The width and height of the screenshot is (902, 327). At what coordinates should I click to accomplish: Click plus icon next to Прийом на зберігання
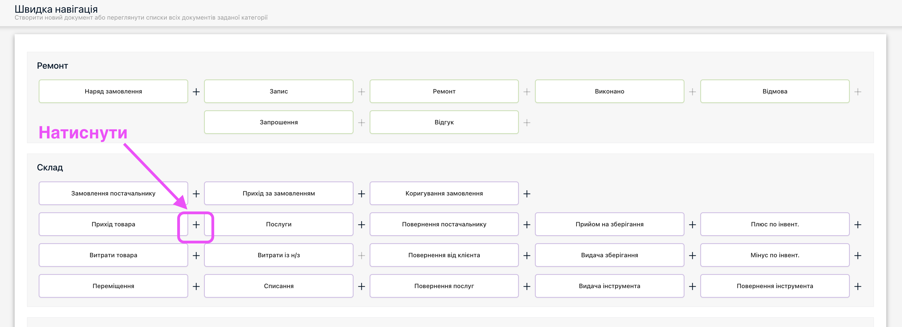coord(692,224)
